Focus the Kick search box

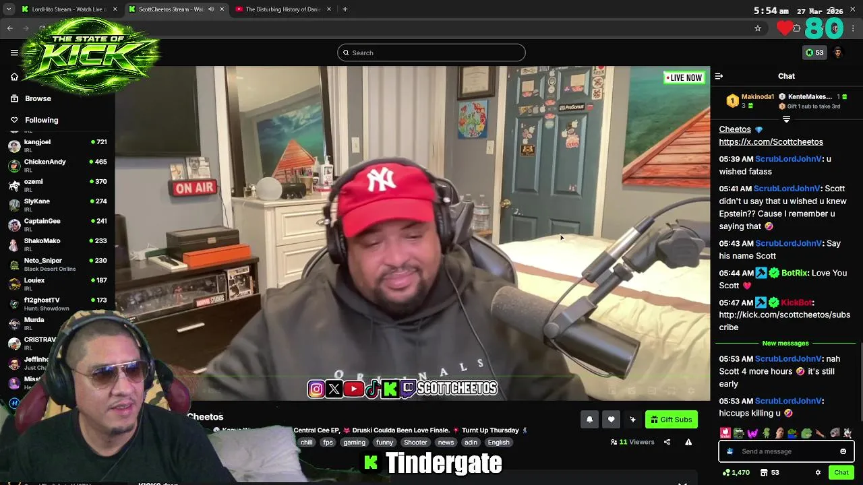point(431,53)
